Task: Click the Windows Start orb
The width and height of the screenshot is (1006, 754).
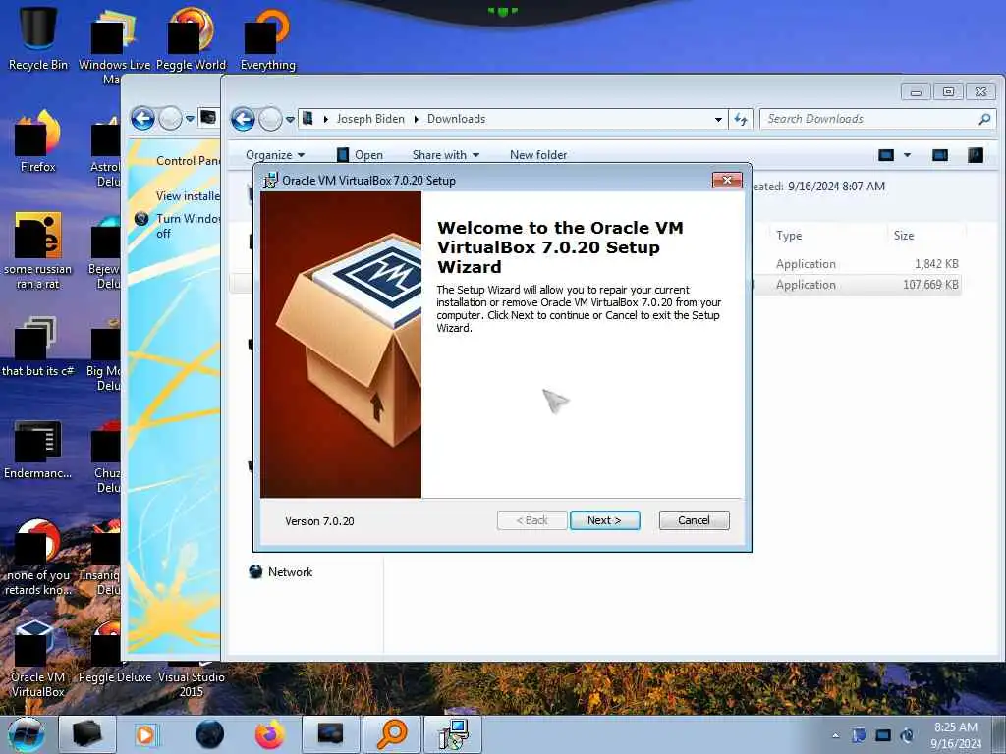Action: click(27, 734)
